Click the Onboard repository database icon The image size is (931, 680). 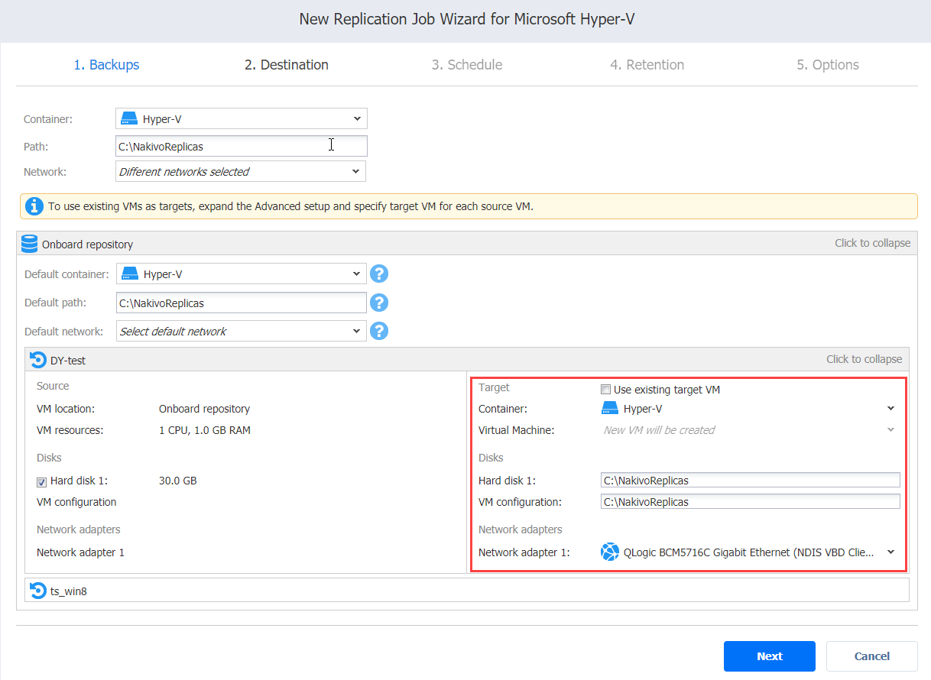pyautogui.click(x=30, y=244)
